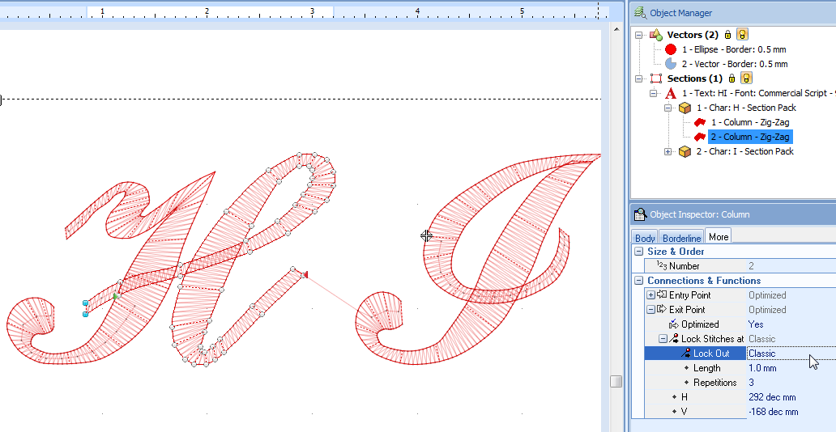836x432 pixels.
Task: Click the Object Inspector panel icon
Action: point(640,214)
